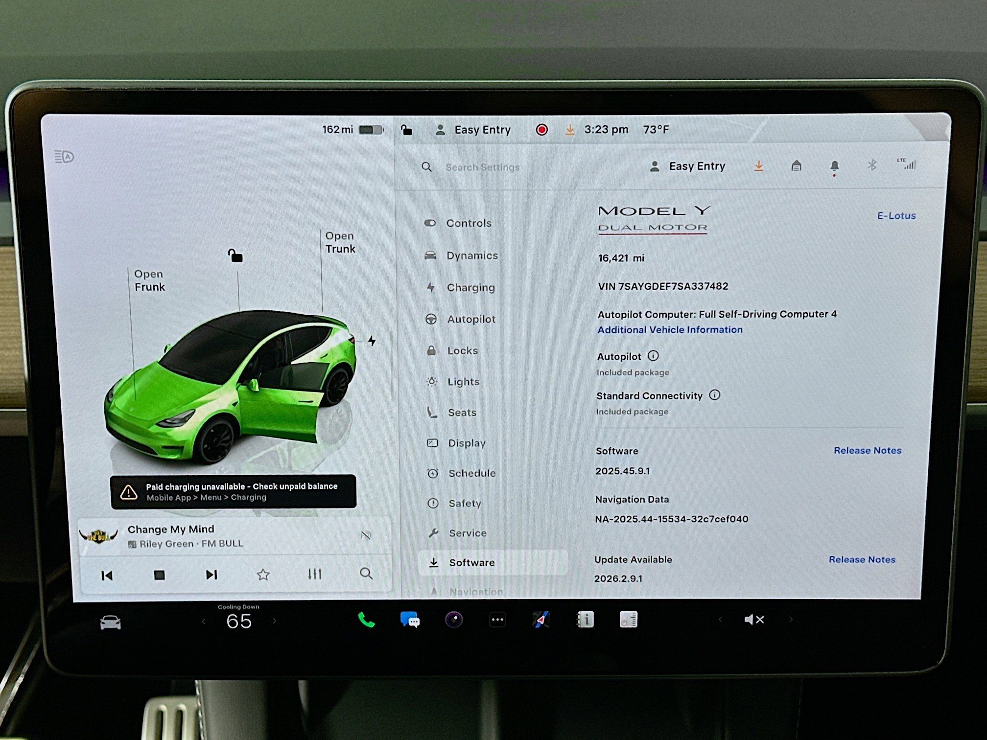Click the Search Settings field
Screen dimensions: 987x740
(482, 167)
